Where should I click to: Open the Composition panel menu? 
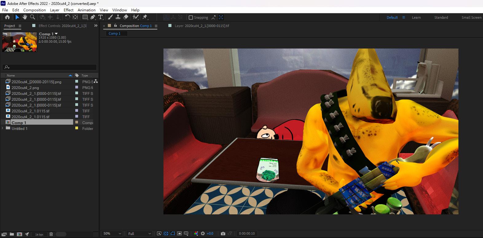[x=156, y=26]
